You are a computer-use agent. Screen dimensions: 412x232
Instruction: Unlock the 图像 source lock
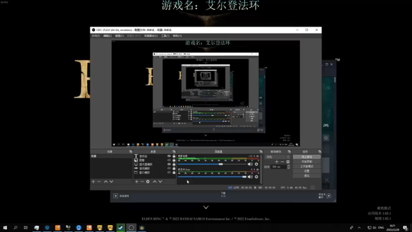click(x=174, y=160)
